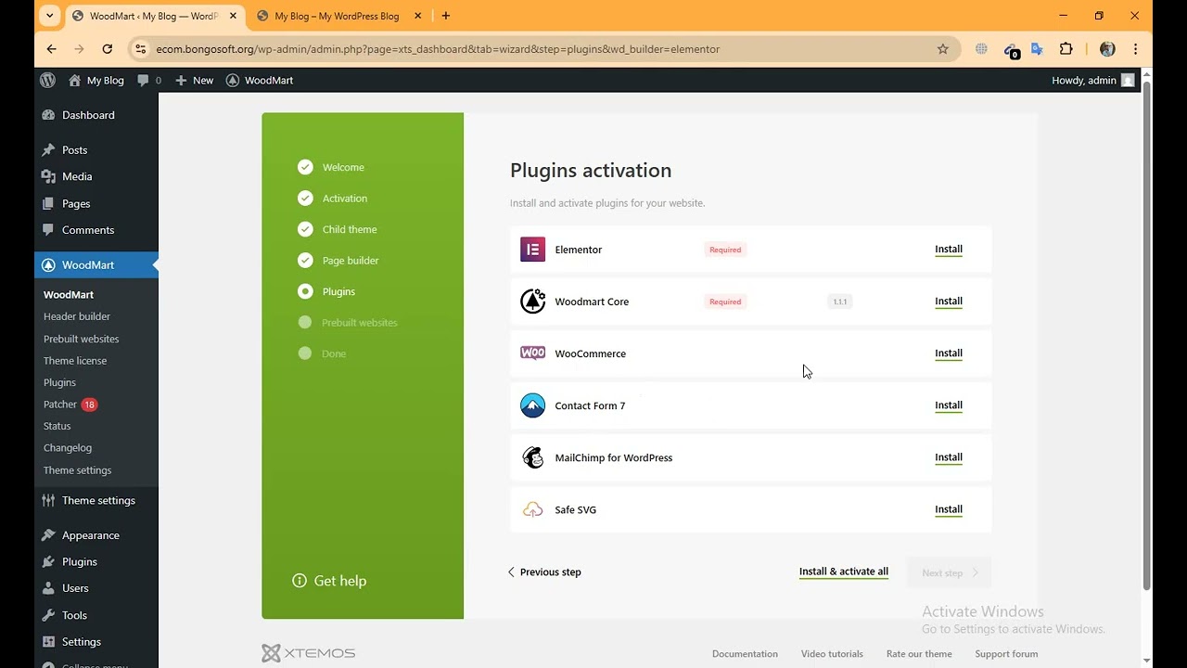This screenshot has width=1187, height=668.
Task: Open Prebuilt websites submenu link
Action: pos(82,339)
